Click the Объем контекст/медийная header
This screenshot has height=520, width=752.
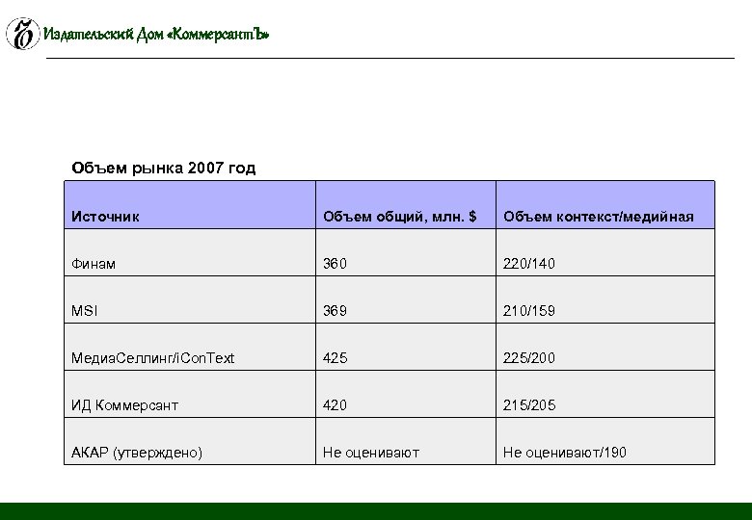pyautogui.click(x=605, y=204)
